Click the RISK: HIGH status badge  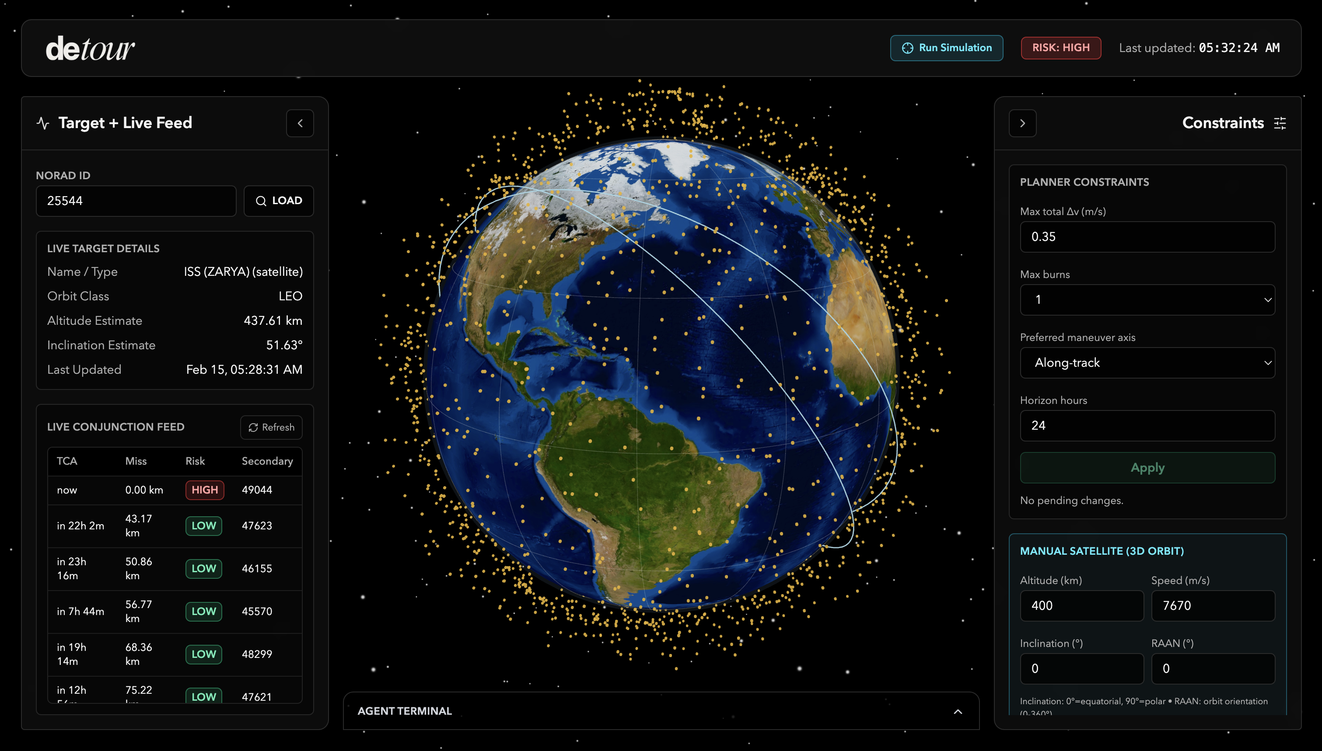coord(1060,48)
